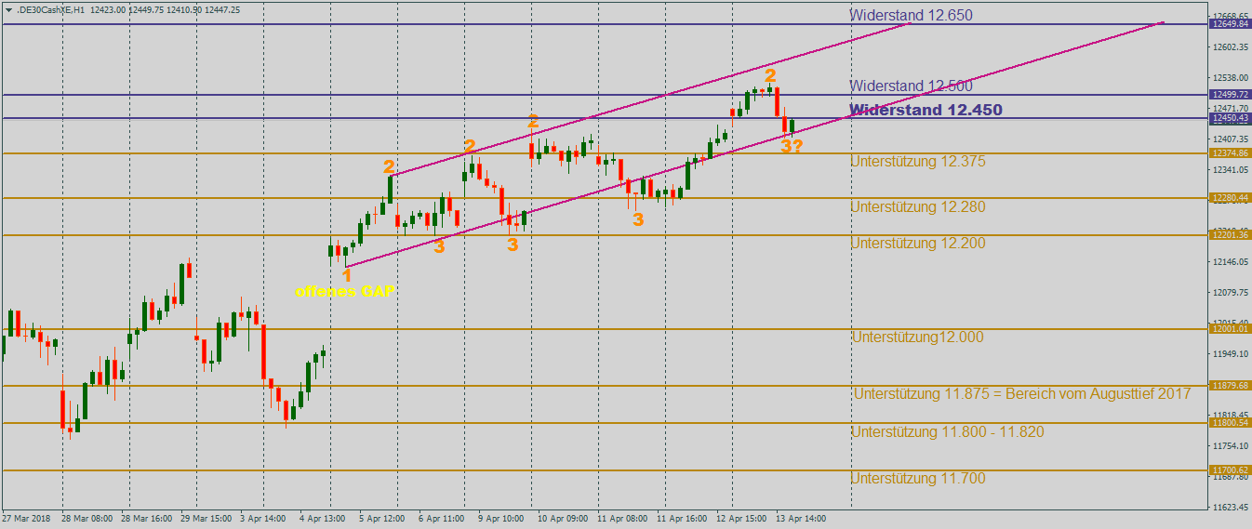The height and width of the screenshot is (529, 1252).
Task: Click the 12201.36 price tag on axis
Action: 1230,235
